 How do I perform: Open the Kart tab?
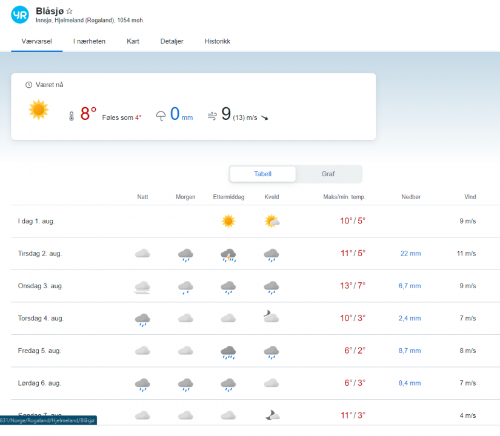pyautogui.click(x=133, y=41)
